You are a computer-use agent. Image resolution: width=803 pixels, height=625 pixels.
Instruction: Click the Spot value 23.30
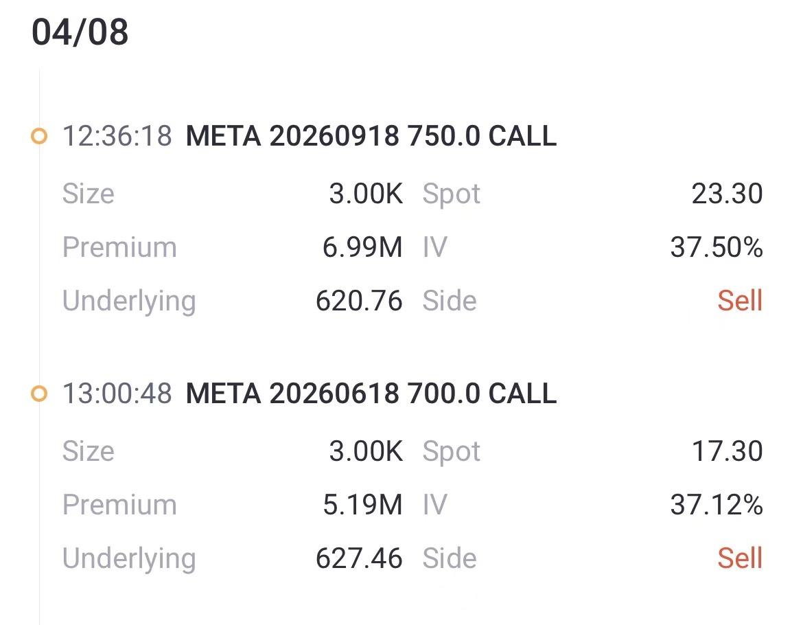[729, 194]
